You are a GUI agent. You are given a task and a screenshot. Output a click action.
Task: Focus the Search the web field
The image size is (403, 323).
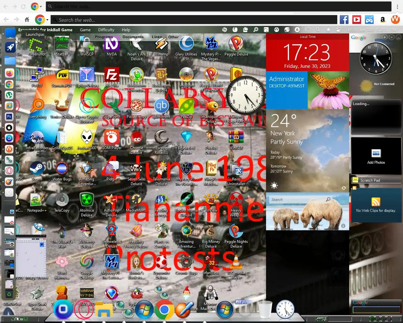pos(194,20)
